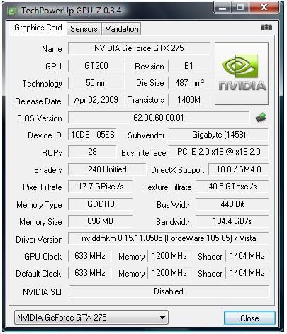The image size is (287, 334).
Task: Expand the NVIDIA GeForce GTX 275 dropdown
Action: click(91, 318)
